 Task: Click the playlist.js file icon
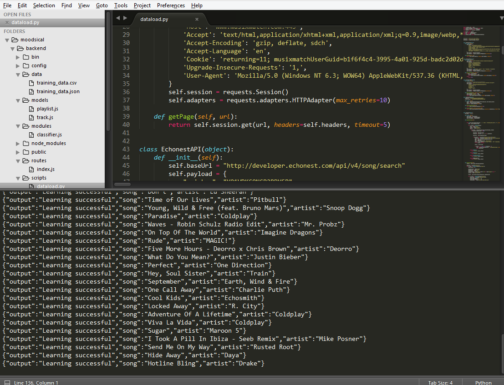31,109
